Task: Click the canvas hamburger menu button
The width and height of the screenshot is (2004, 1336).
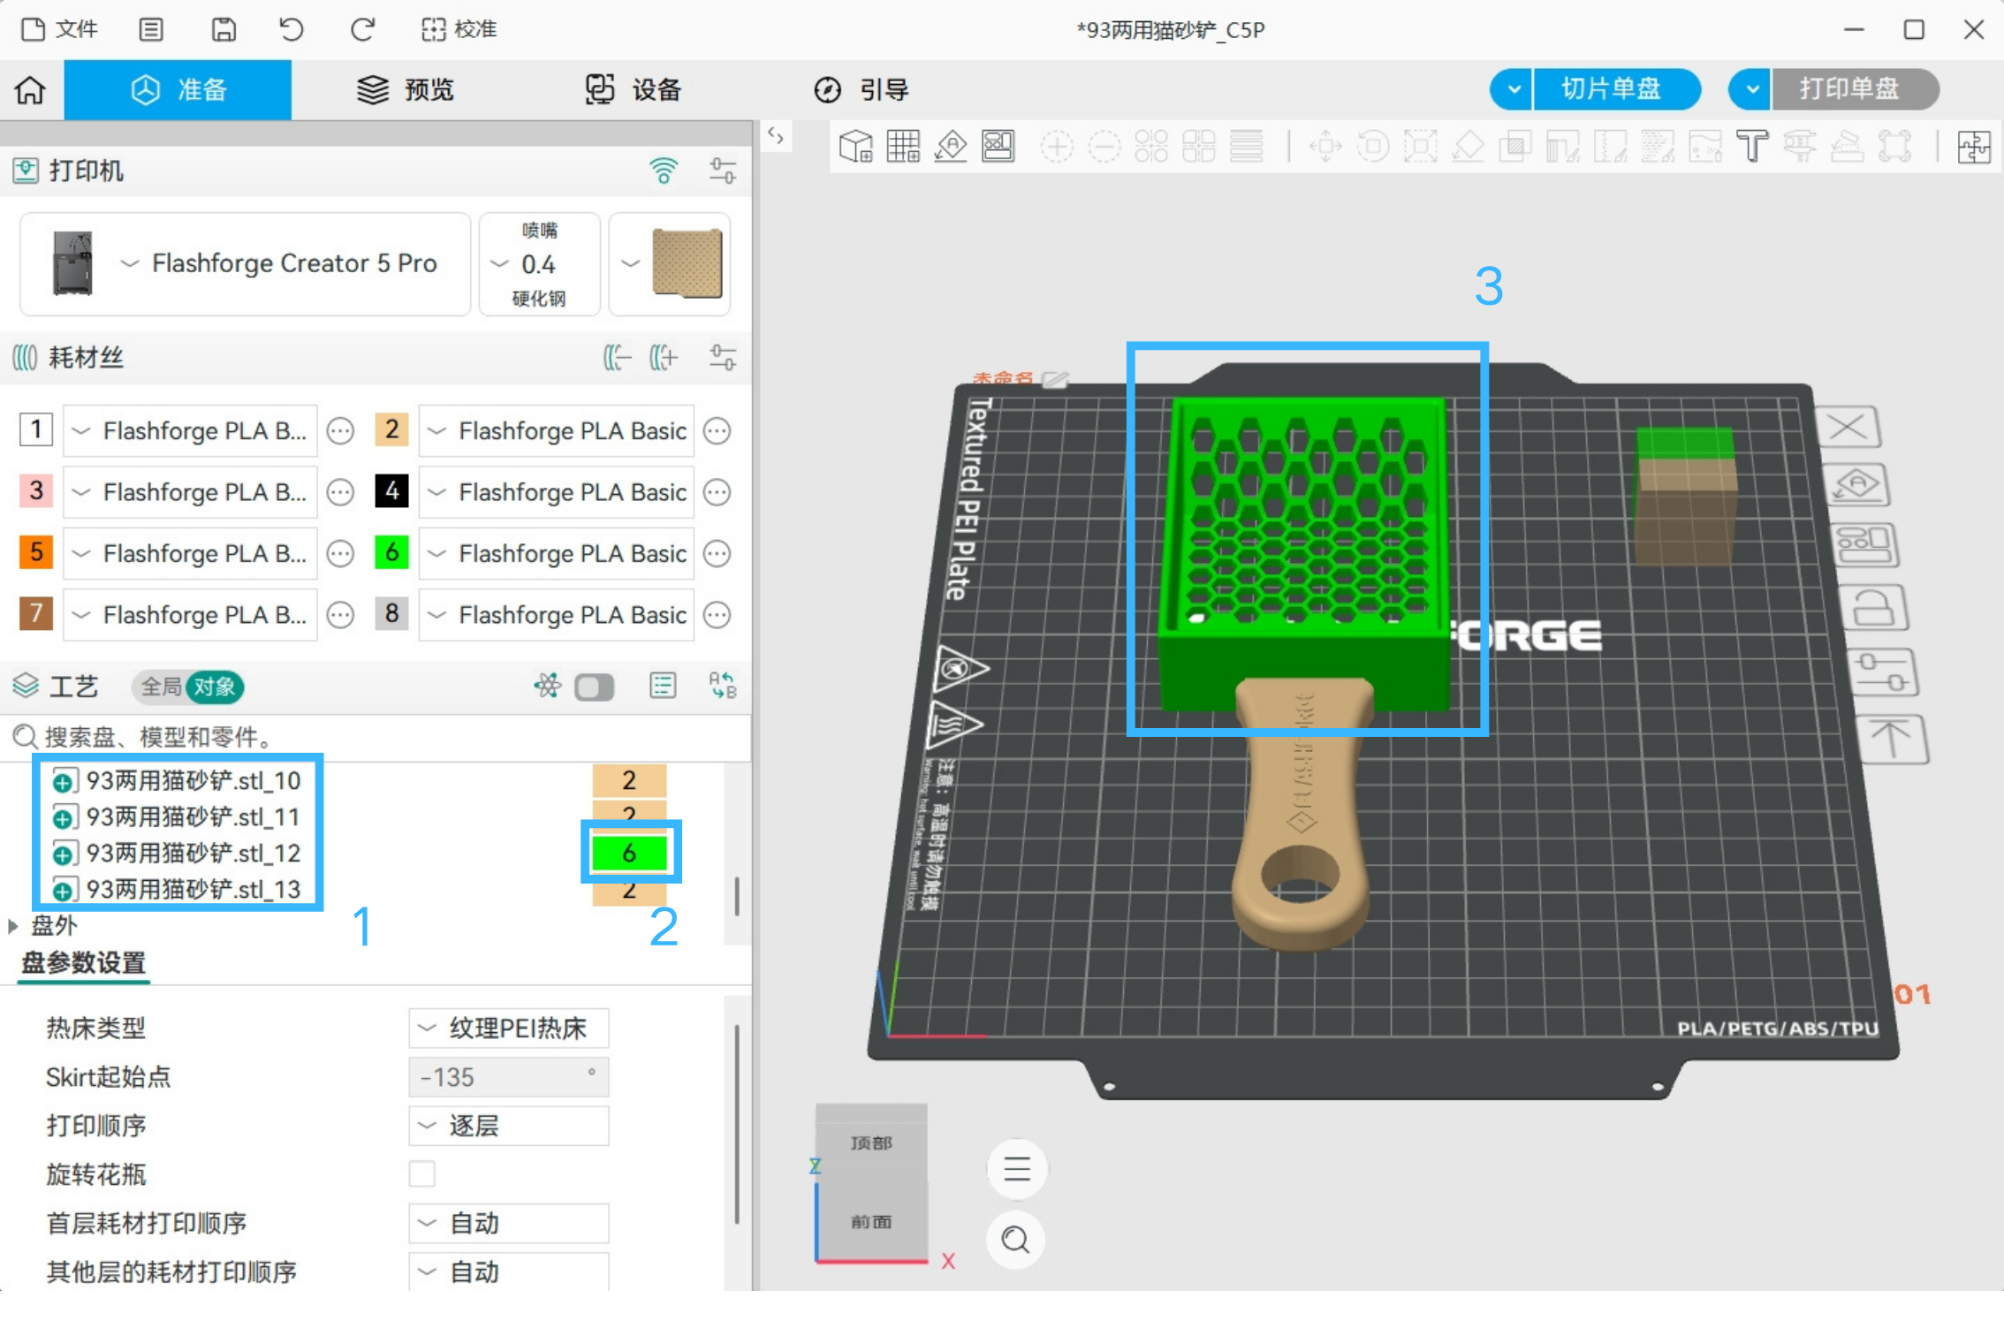Action: 1016,1169
